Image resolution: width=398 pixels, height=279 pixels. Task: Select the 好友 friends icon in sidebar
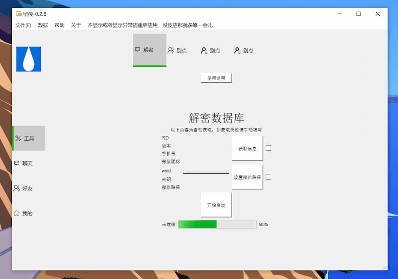17,188
